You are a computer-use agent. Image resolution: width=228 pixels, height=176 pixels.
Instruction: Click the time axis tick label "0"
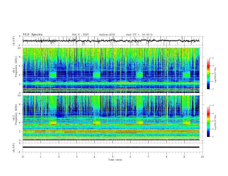pos(23,157)
